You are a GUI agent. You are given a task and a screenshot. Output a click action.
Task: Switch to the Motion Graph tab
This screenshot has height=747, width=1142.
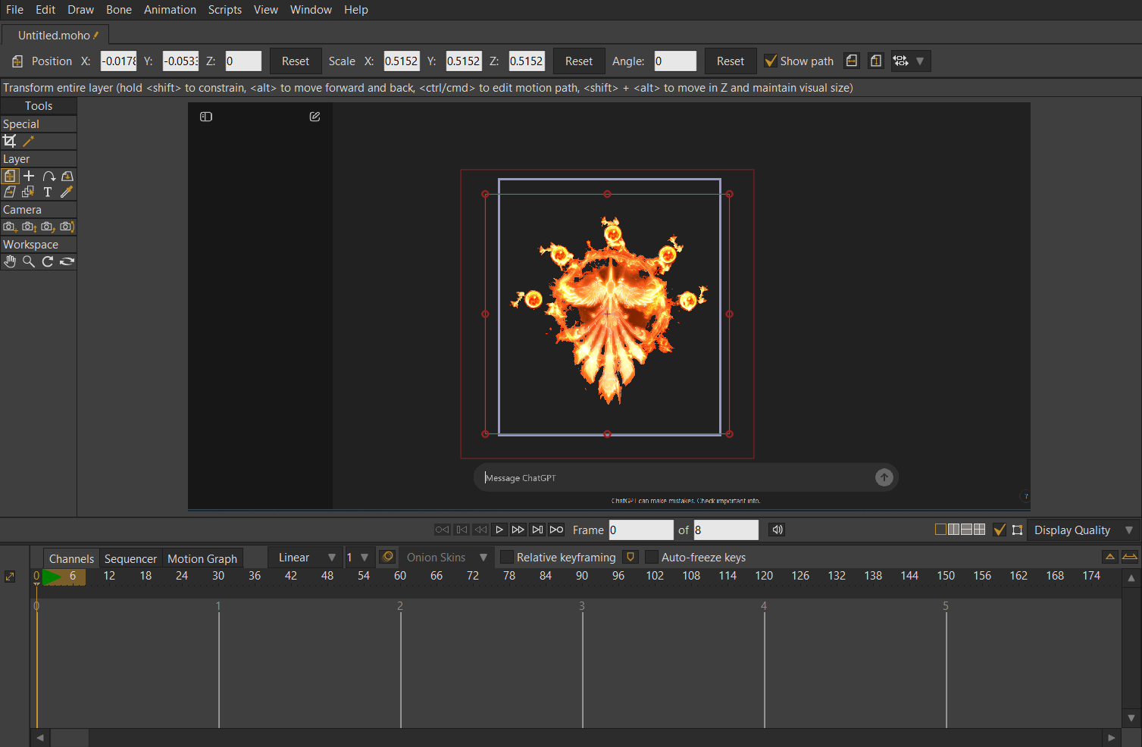[x=202, y=559]
